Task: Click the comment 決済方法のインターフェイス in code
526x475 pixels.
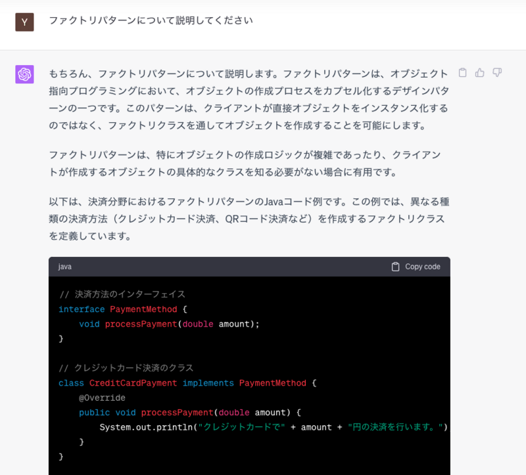Action: point(122,294)
